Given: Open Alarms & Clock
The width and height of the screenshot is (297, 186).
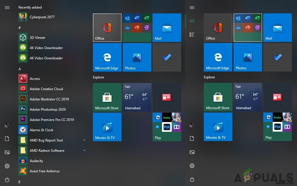Looking at the screenshot, I should 41,130.
